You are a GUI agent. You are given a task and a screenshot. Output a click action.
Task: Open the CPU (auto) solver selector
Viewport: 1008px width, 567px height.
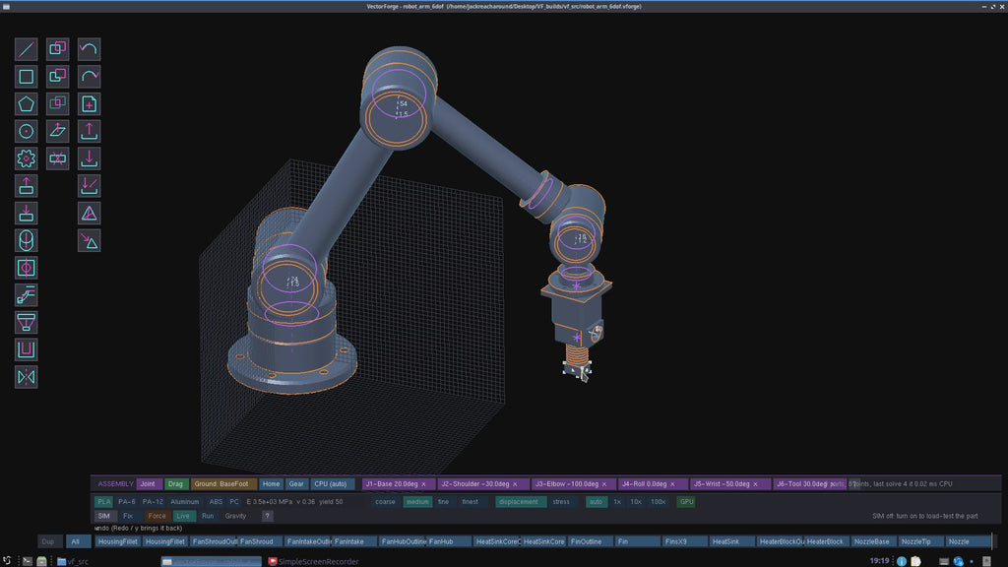pos(331,483)
